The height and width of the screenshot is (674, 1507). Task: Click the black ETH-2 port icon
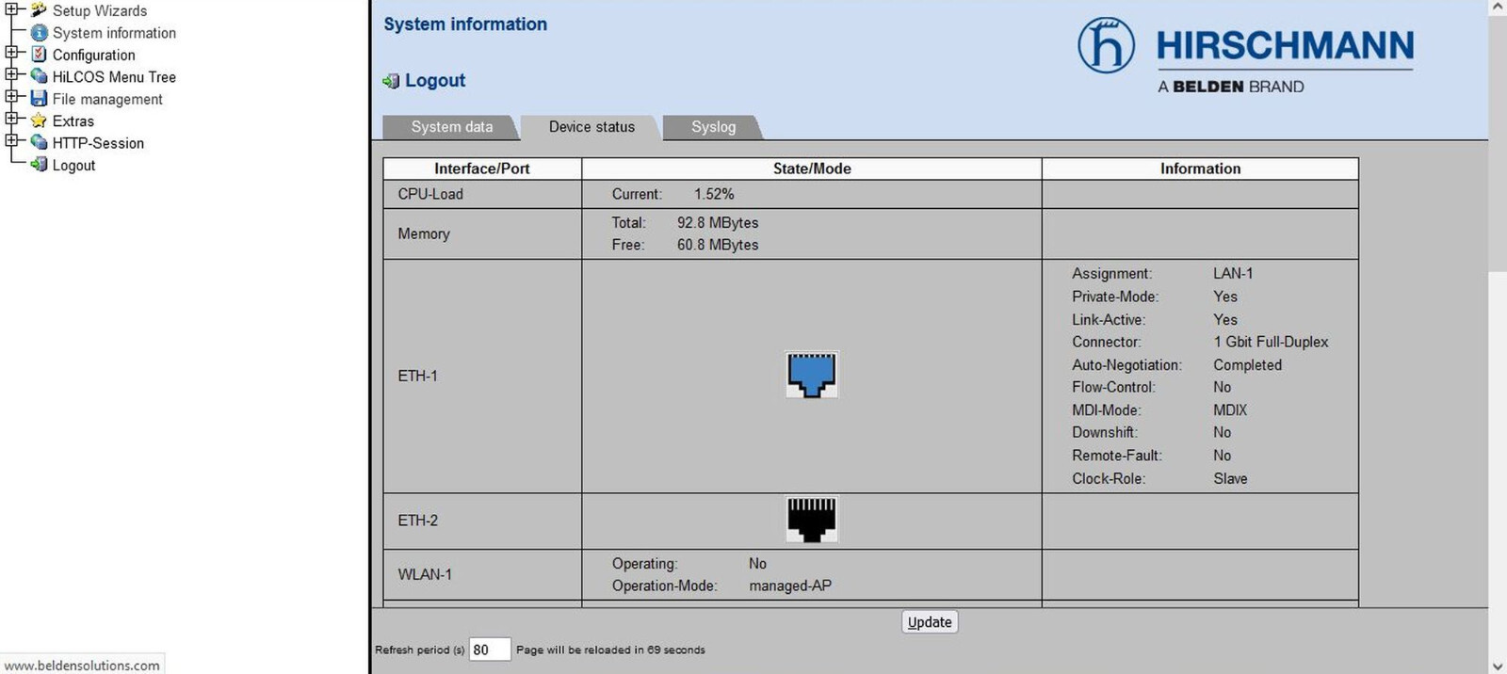[811, 520]
